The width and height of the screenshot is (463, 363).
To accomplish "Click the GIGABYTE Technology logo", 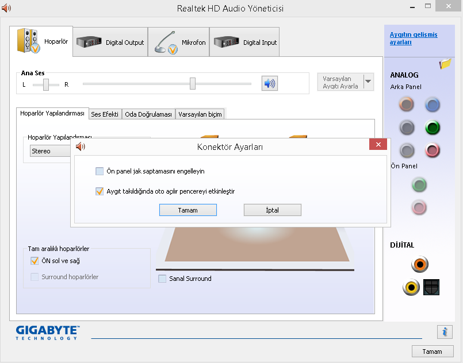I will tap(48, 333).
